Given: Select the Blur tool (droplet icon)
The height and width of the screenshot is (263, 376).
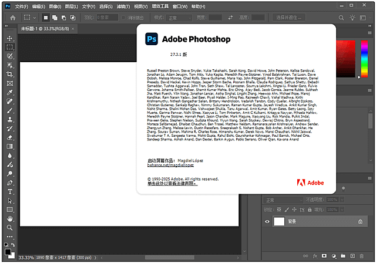Looking at the screenshot, I should 9,156.
